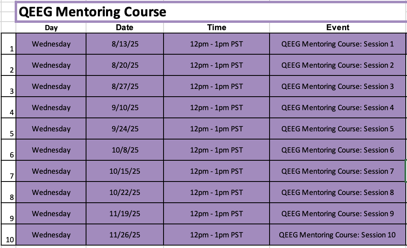
Task: Select the 8/13/25 date cell
Action: [x=125, y=44]
